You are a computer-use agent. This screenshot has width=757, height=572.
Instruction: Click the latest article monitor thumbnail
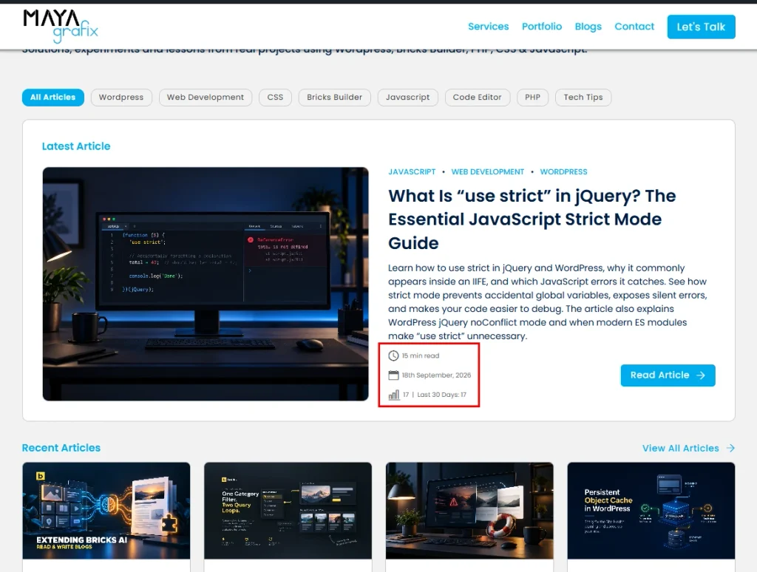[206, 284]
